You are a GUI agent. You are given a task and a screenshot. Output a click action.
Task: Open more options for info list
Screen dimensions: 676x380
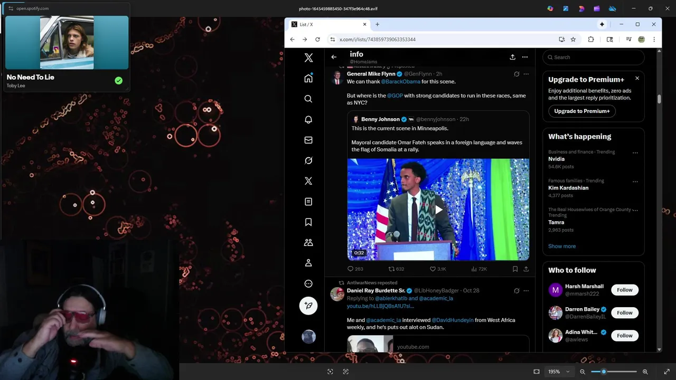(524, 57)
